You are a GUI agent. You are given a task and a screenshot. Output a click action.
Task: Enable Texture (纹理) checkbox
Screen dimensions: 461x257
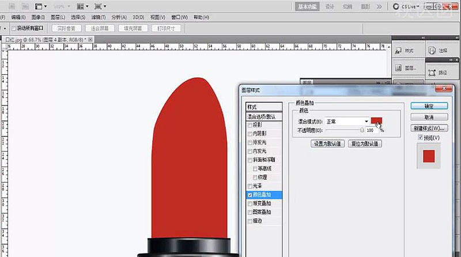pyautogui.click(x=255, y=177)
